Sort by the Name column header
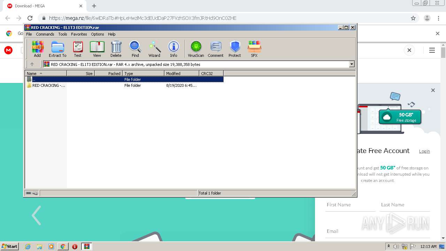 point(46,73)
